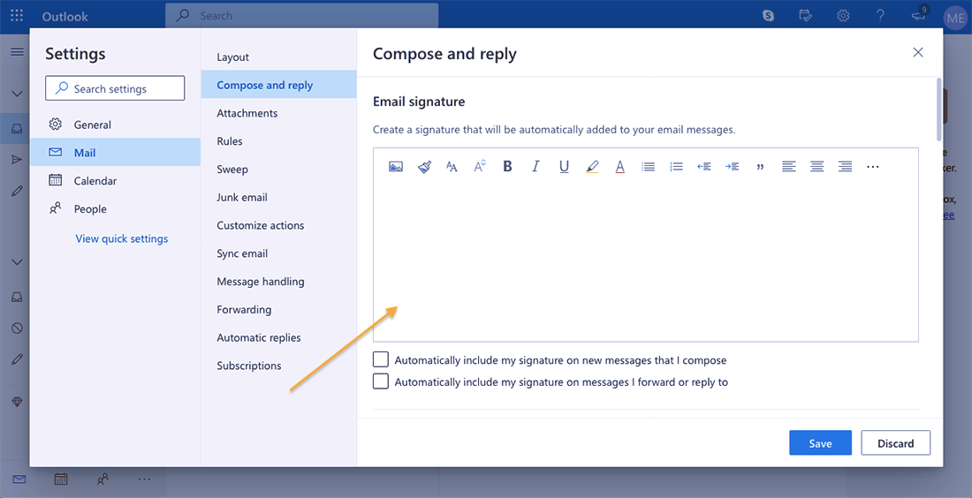Apply underline formatting

[x=564, y=167]
